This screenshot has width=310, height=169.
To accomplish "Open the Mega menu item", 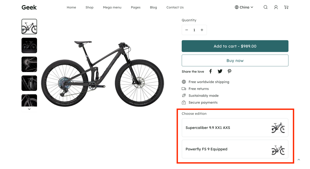I will (x=112, y=7).
